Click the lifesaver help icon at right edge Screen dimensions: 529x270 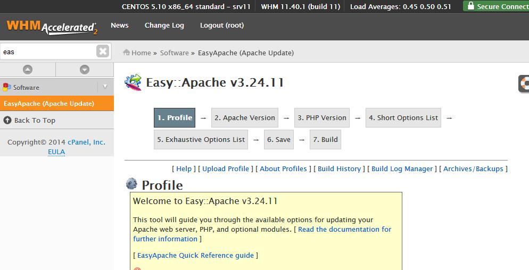524,84
